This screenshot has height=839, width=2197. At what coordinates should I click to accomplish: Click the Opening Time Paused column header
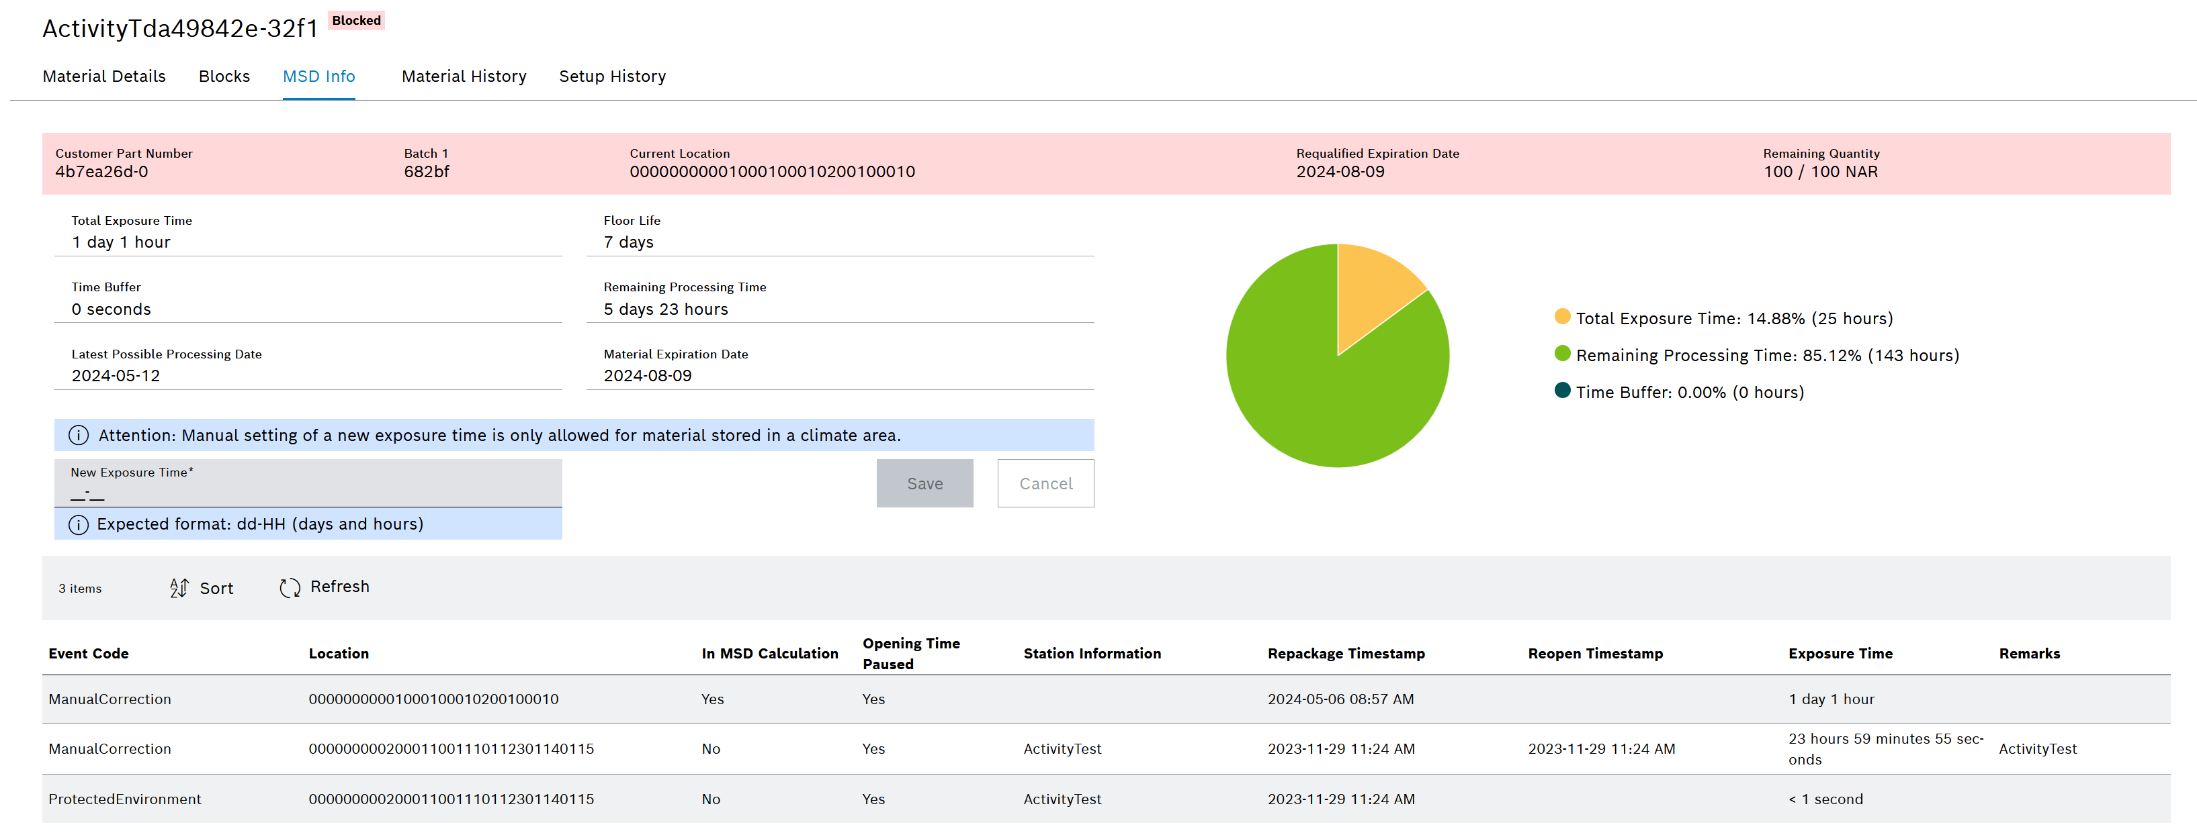click(x=911, y=653)
